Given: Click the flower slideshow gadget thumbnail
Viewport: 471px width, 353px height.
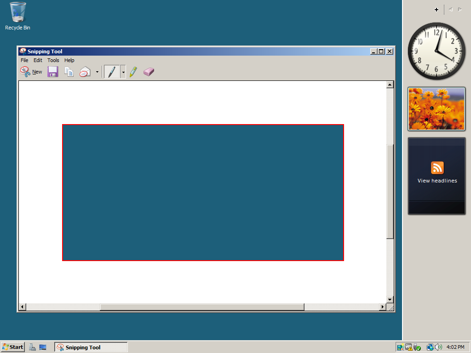Looking at the screenshot, I should point(437,109).
